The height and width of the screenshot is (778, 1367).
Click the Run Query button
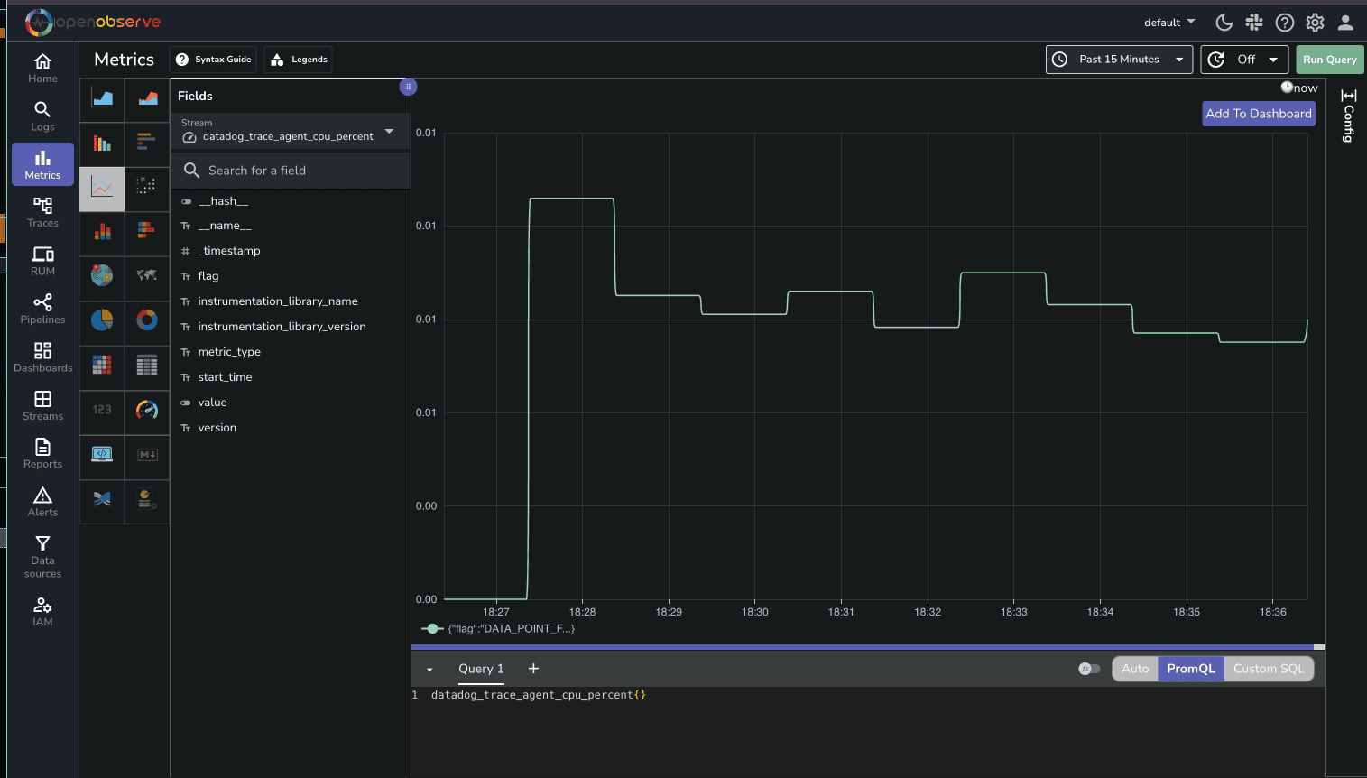tap(1329, 60)
